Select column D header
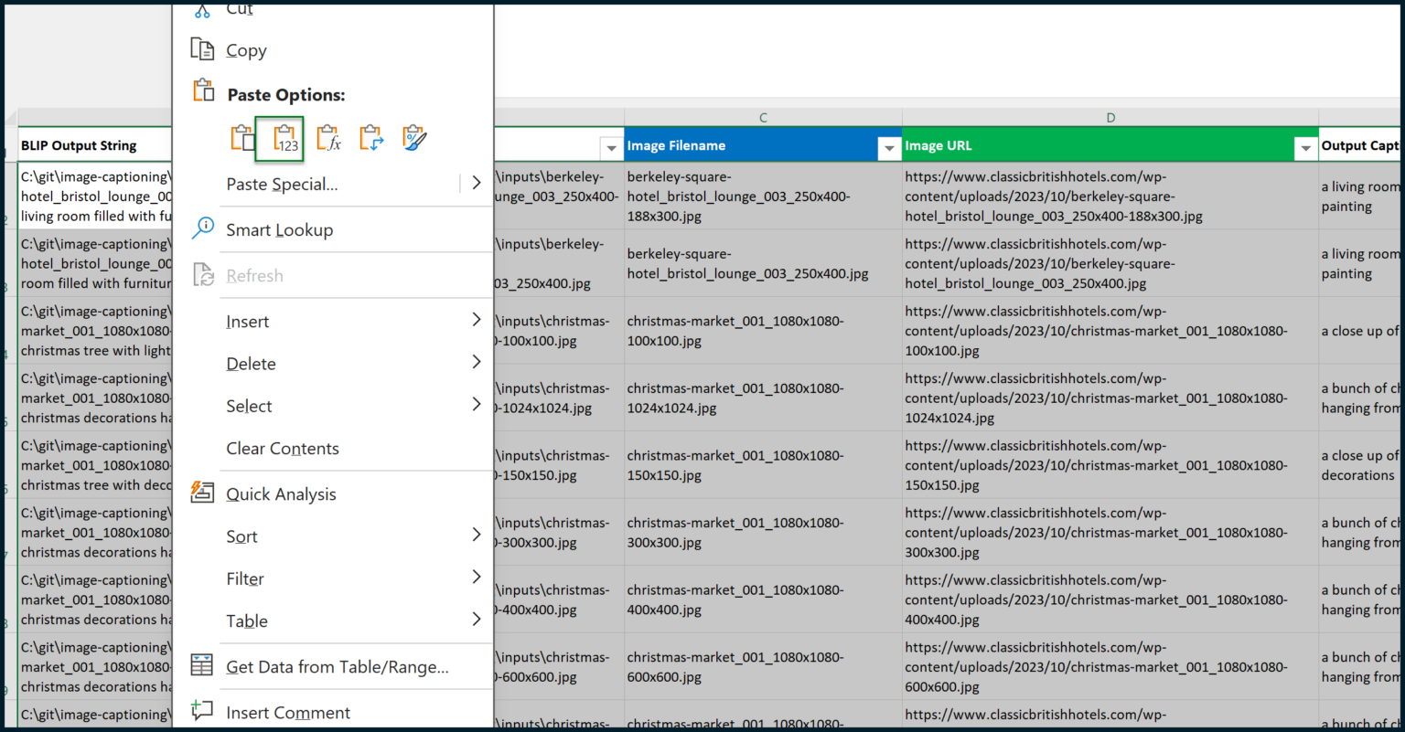Screen dimensions: 1405x732 (1110, 118)
